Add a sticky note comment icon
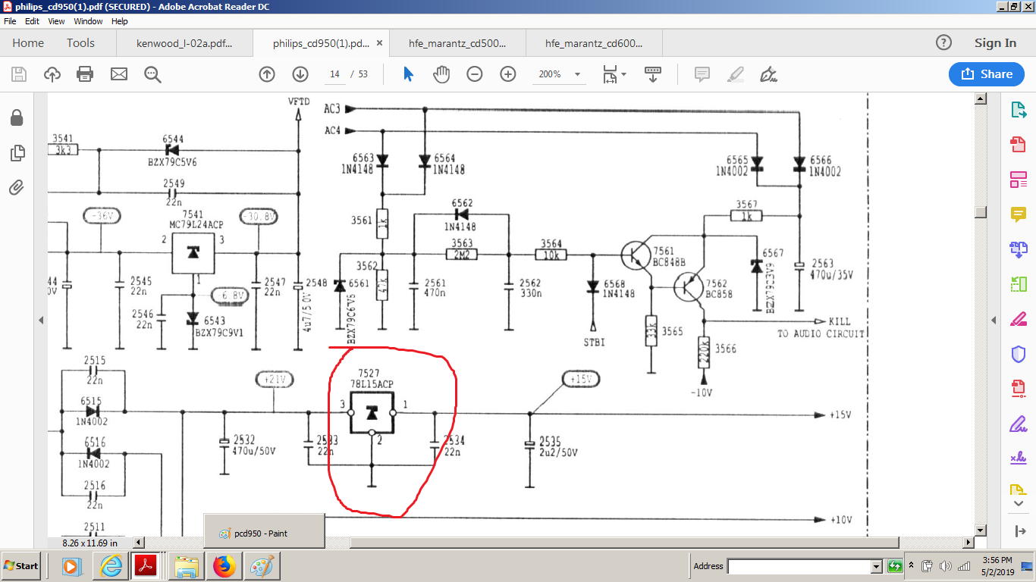1036x582 pixels. coord(702,74)
